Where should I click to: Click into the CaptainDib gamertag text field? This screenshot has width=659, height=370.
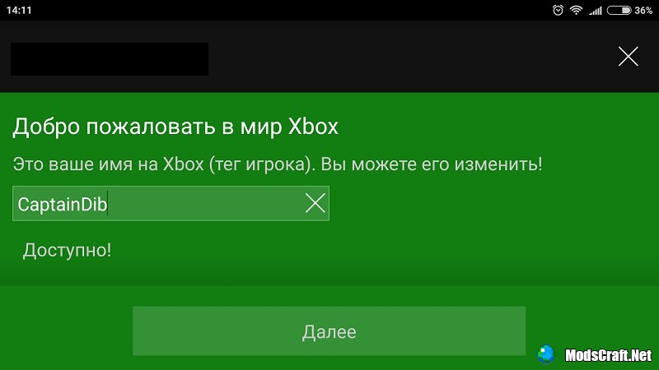171,203
